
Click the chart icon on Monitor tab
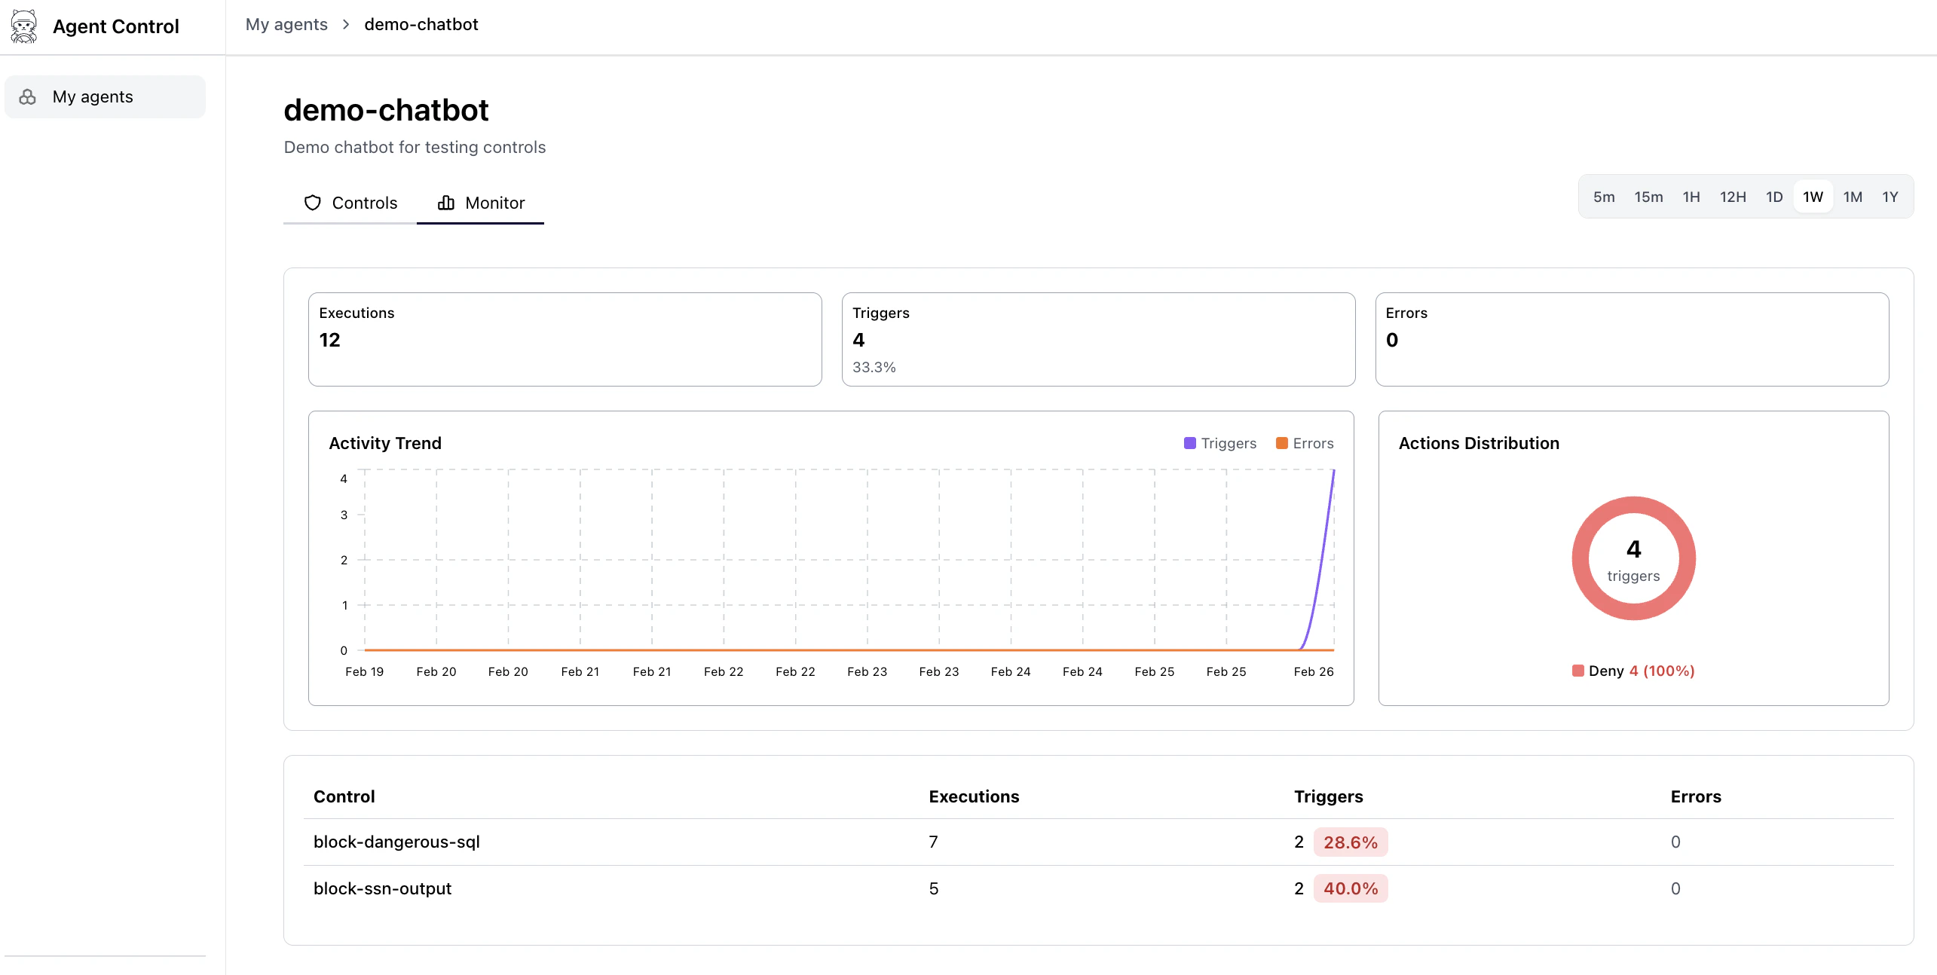tap(445, 203)
